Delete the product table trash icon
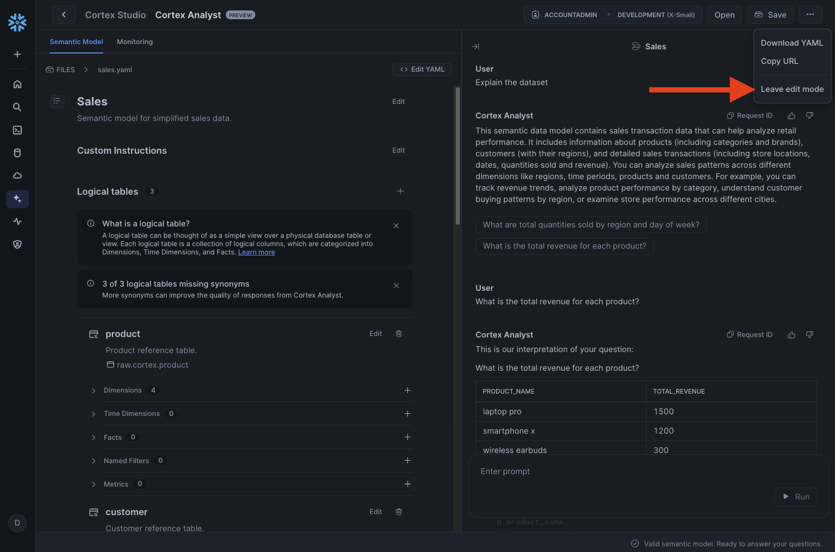 click(399, 333)
